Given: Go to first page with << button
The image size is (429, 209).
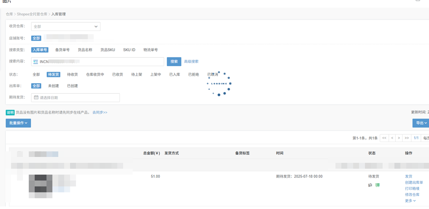Looking at the screenshot, I should point(384,138).
